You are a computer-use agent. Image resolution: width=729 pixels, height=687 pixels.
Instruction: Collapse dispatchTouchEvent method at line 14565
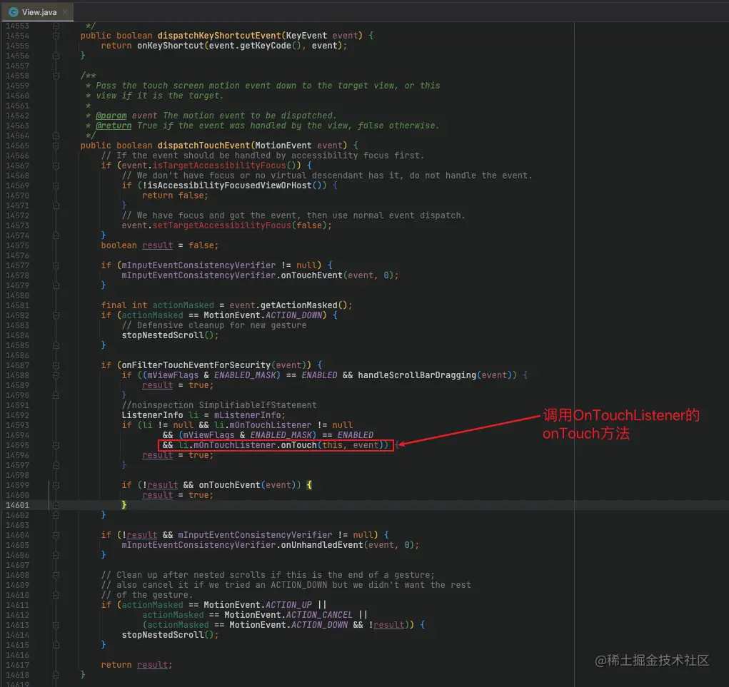(56, 146)
